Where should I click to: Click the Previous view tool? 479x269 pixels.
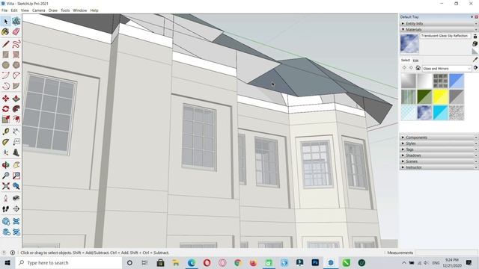[16, 186]
